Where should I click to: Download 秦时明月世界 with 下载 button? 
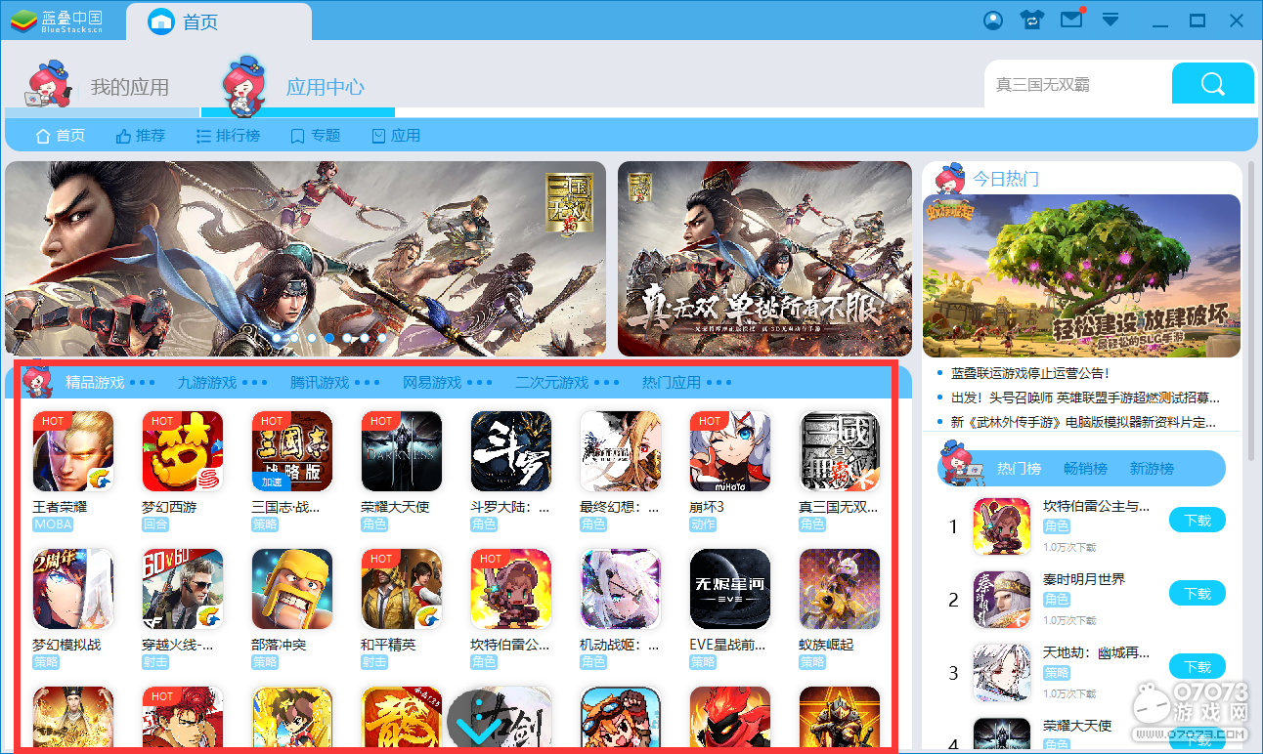[1198, 594]
